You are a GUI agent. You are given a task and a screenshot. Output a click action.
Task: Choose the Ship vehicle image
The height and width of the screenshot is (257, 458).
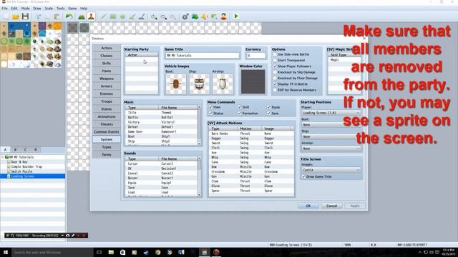tap(199, 84)
